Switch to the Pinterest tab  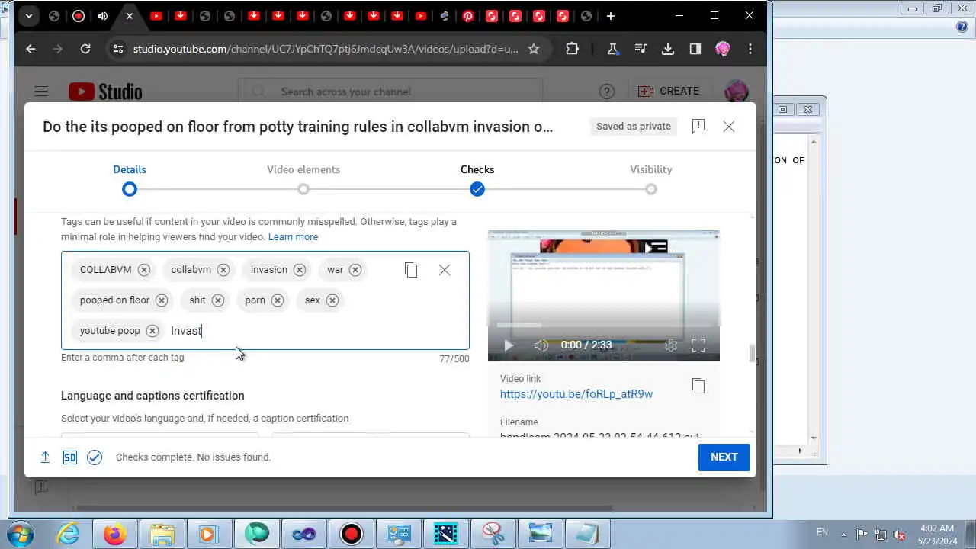468,16
